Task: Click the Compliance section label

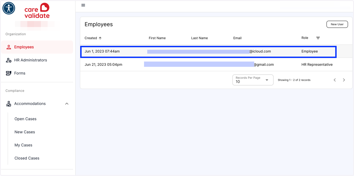Action: coord(15,91)
